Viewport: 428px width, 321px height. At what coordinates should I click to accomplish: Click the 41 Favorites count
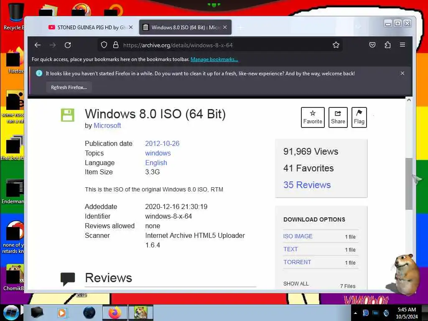[x=308, y=168]
